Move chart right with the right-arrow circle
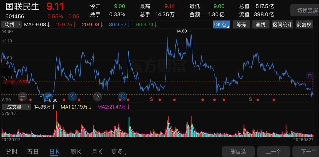Viewport: 319px width, 157px height. point(97,97)
